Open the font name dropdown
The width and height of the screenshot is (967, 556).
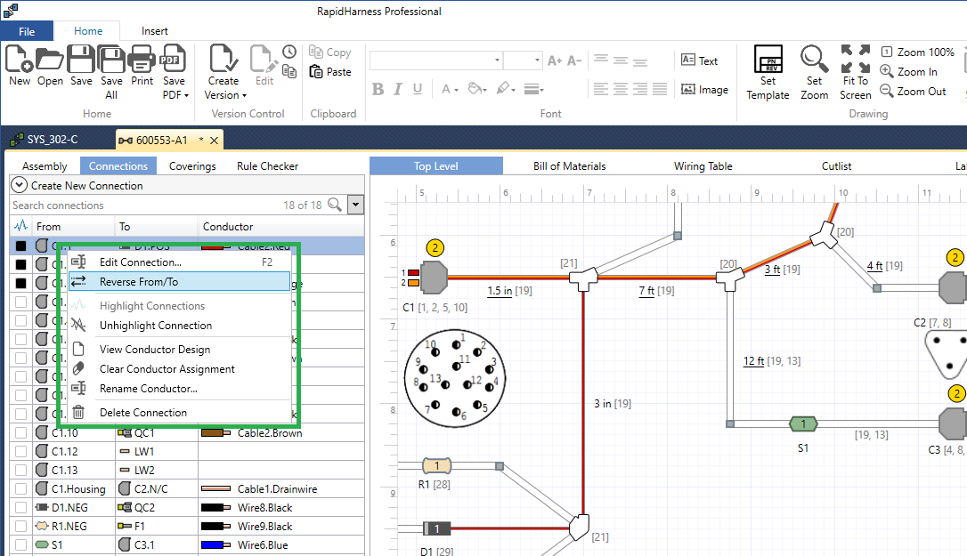497,60
